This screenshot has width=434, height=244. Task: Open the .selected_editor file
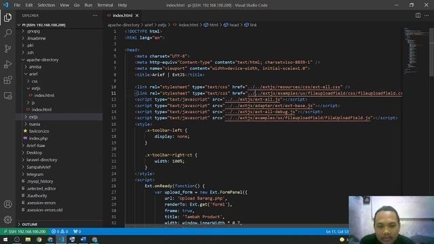click(41, 188)
